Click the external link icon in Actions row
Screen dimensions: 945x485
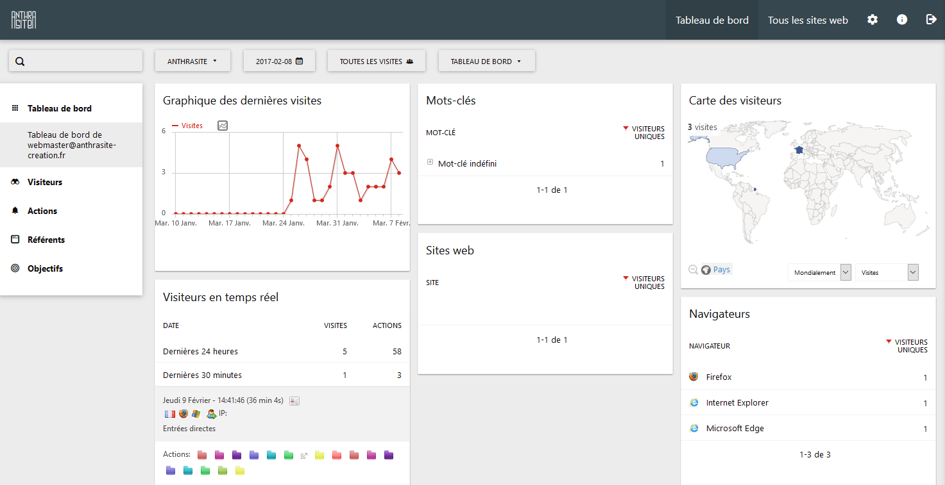tap(304, 456)
